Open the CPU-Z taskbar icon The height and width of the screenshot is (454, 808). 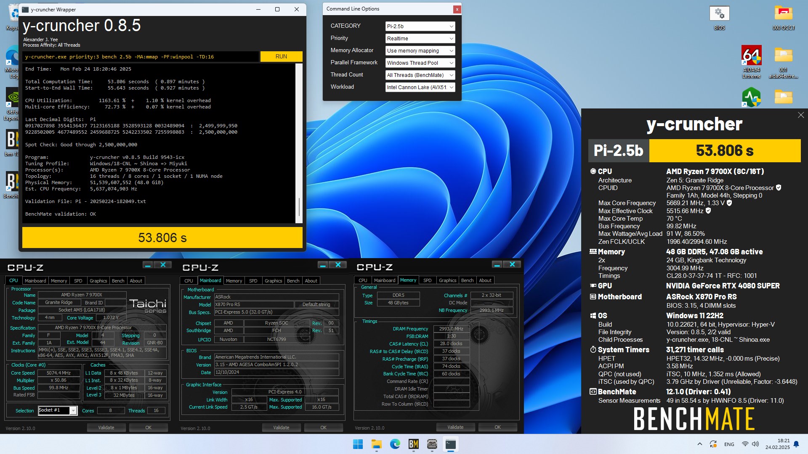(x=432, y=444)
